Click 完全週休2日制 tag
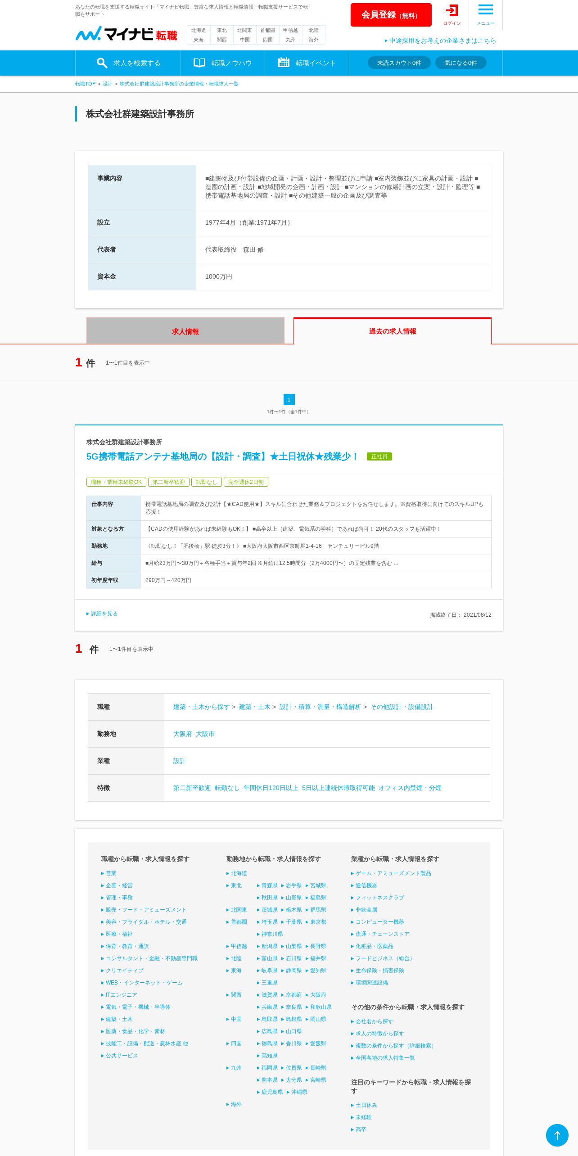 pyautogui.click(x=246, y=482)
